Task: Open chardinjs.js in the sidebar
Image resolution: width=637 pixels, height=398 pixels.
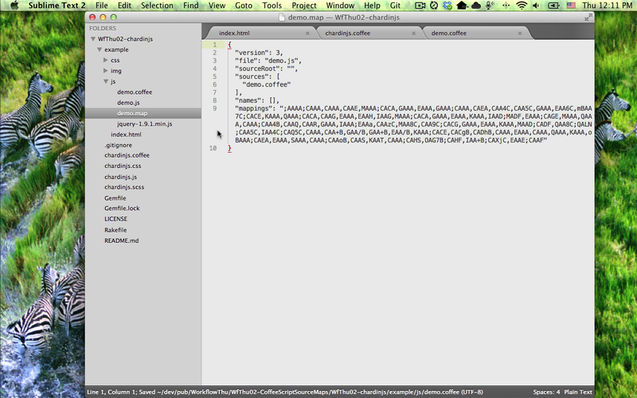Action: (x=121, y=177)
